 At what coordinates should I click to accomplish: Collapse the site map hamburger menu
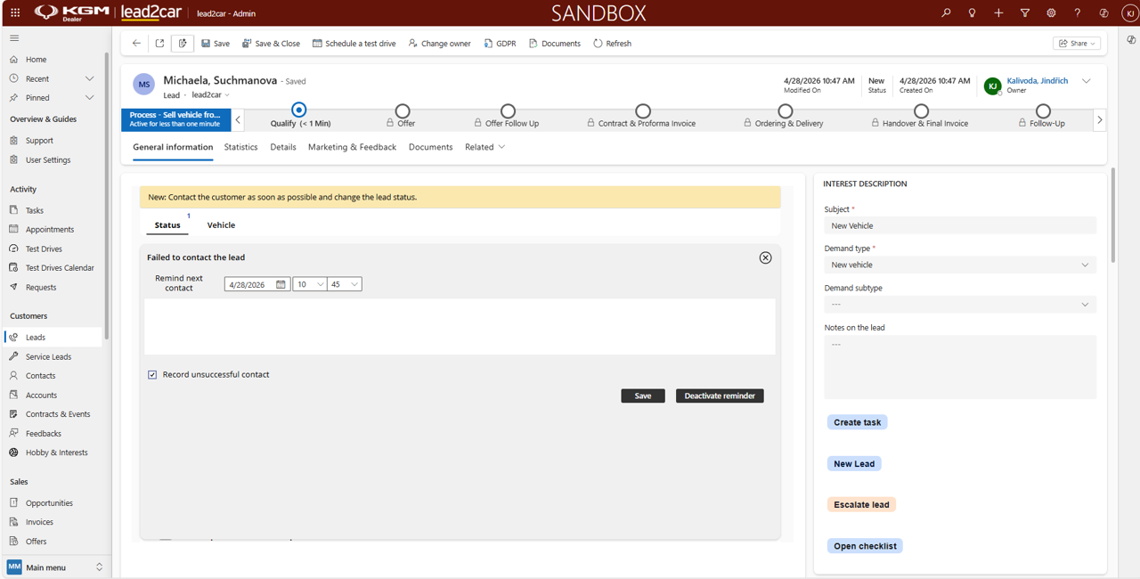click(x=14, y=38)
